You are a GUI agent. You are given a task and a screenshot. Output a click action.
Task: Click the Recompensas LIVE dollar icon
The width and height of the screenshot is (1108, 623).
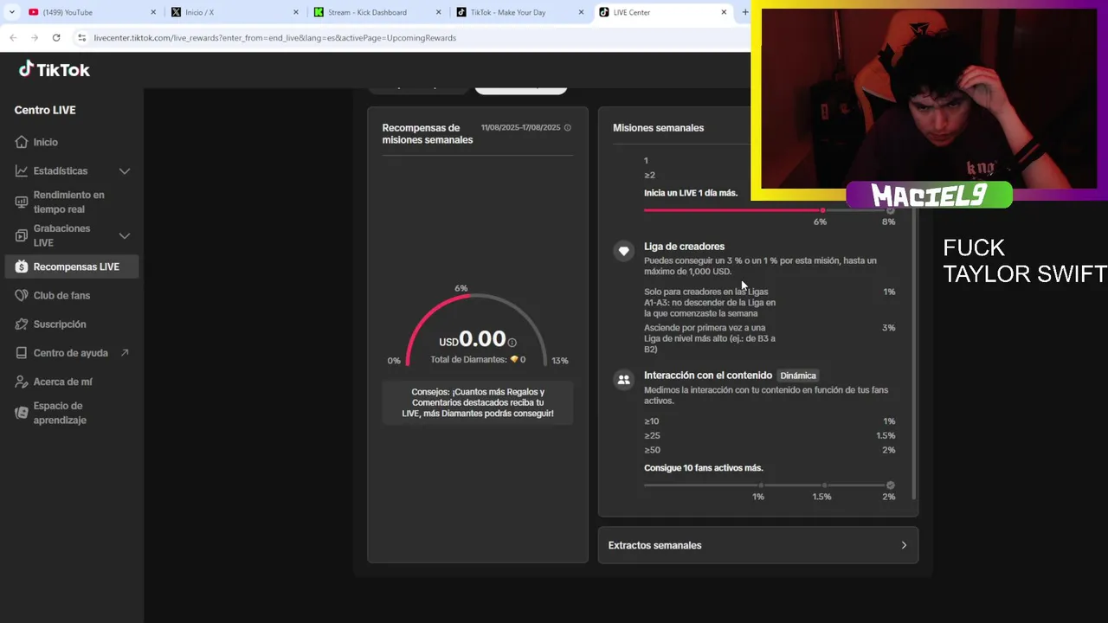[x=22, y=267]
